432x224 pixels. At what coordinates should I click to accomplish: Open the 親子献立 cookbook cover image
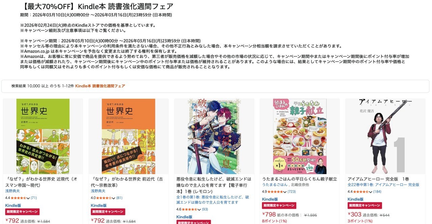[300, 136]
